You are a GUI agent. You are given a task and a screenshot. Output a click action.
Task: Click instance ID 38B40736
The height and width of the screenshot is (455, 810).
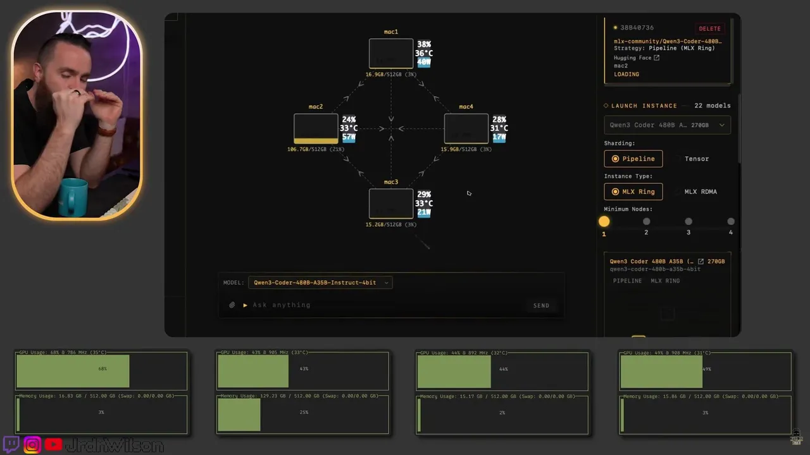[637, 28]
